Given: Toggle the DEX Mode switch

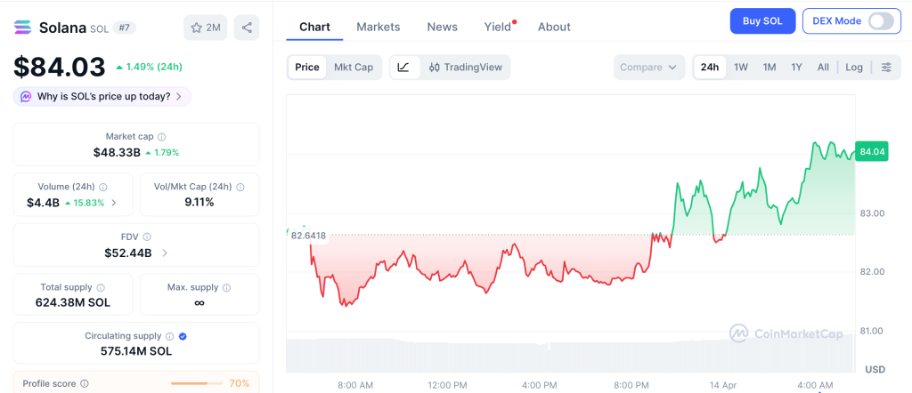Looking at the screenshot, I should tap(880, 21).
